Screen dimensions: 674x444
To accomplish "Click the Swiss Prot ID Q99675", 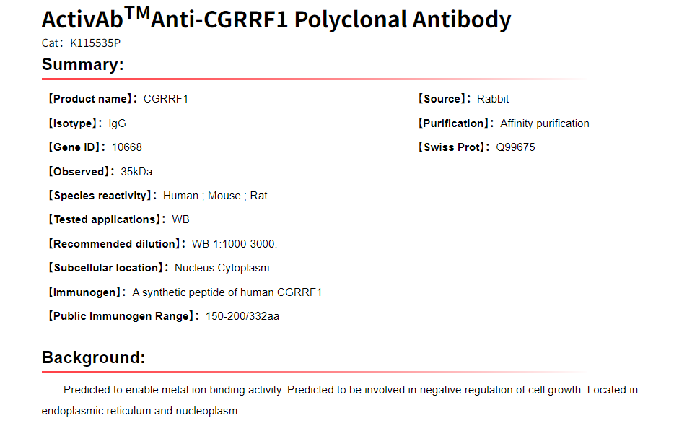I will [515, 147].
